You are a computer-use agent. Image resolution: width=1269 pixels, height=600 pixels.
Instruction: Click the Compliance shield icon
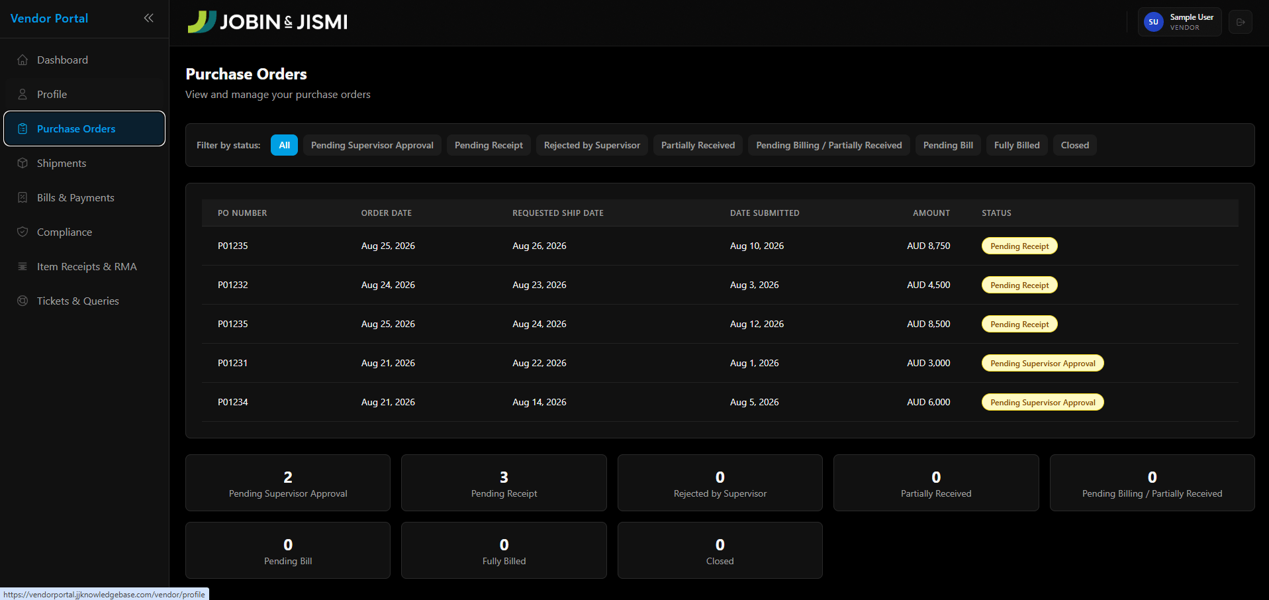[x=23, y=232]
